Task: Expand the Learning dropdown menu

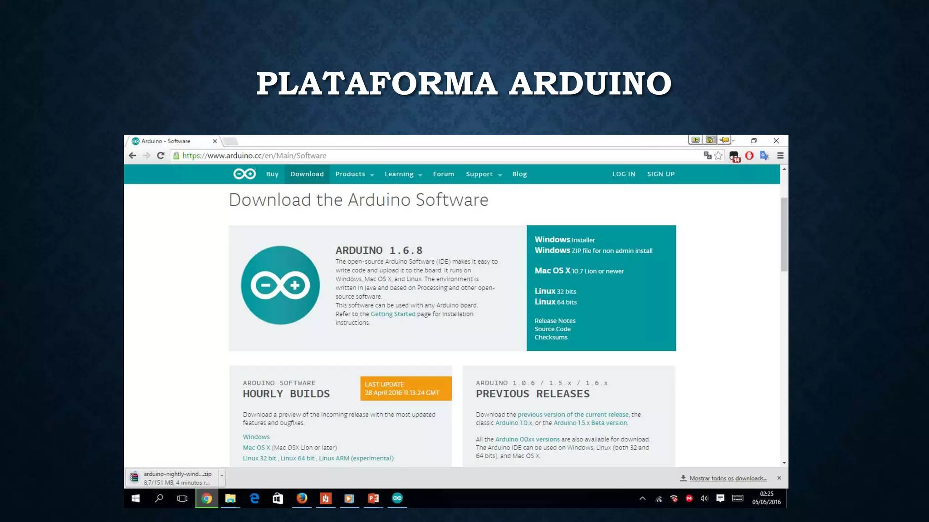Action: click(403, 174)
